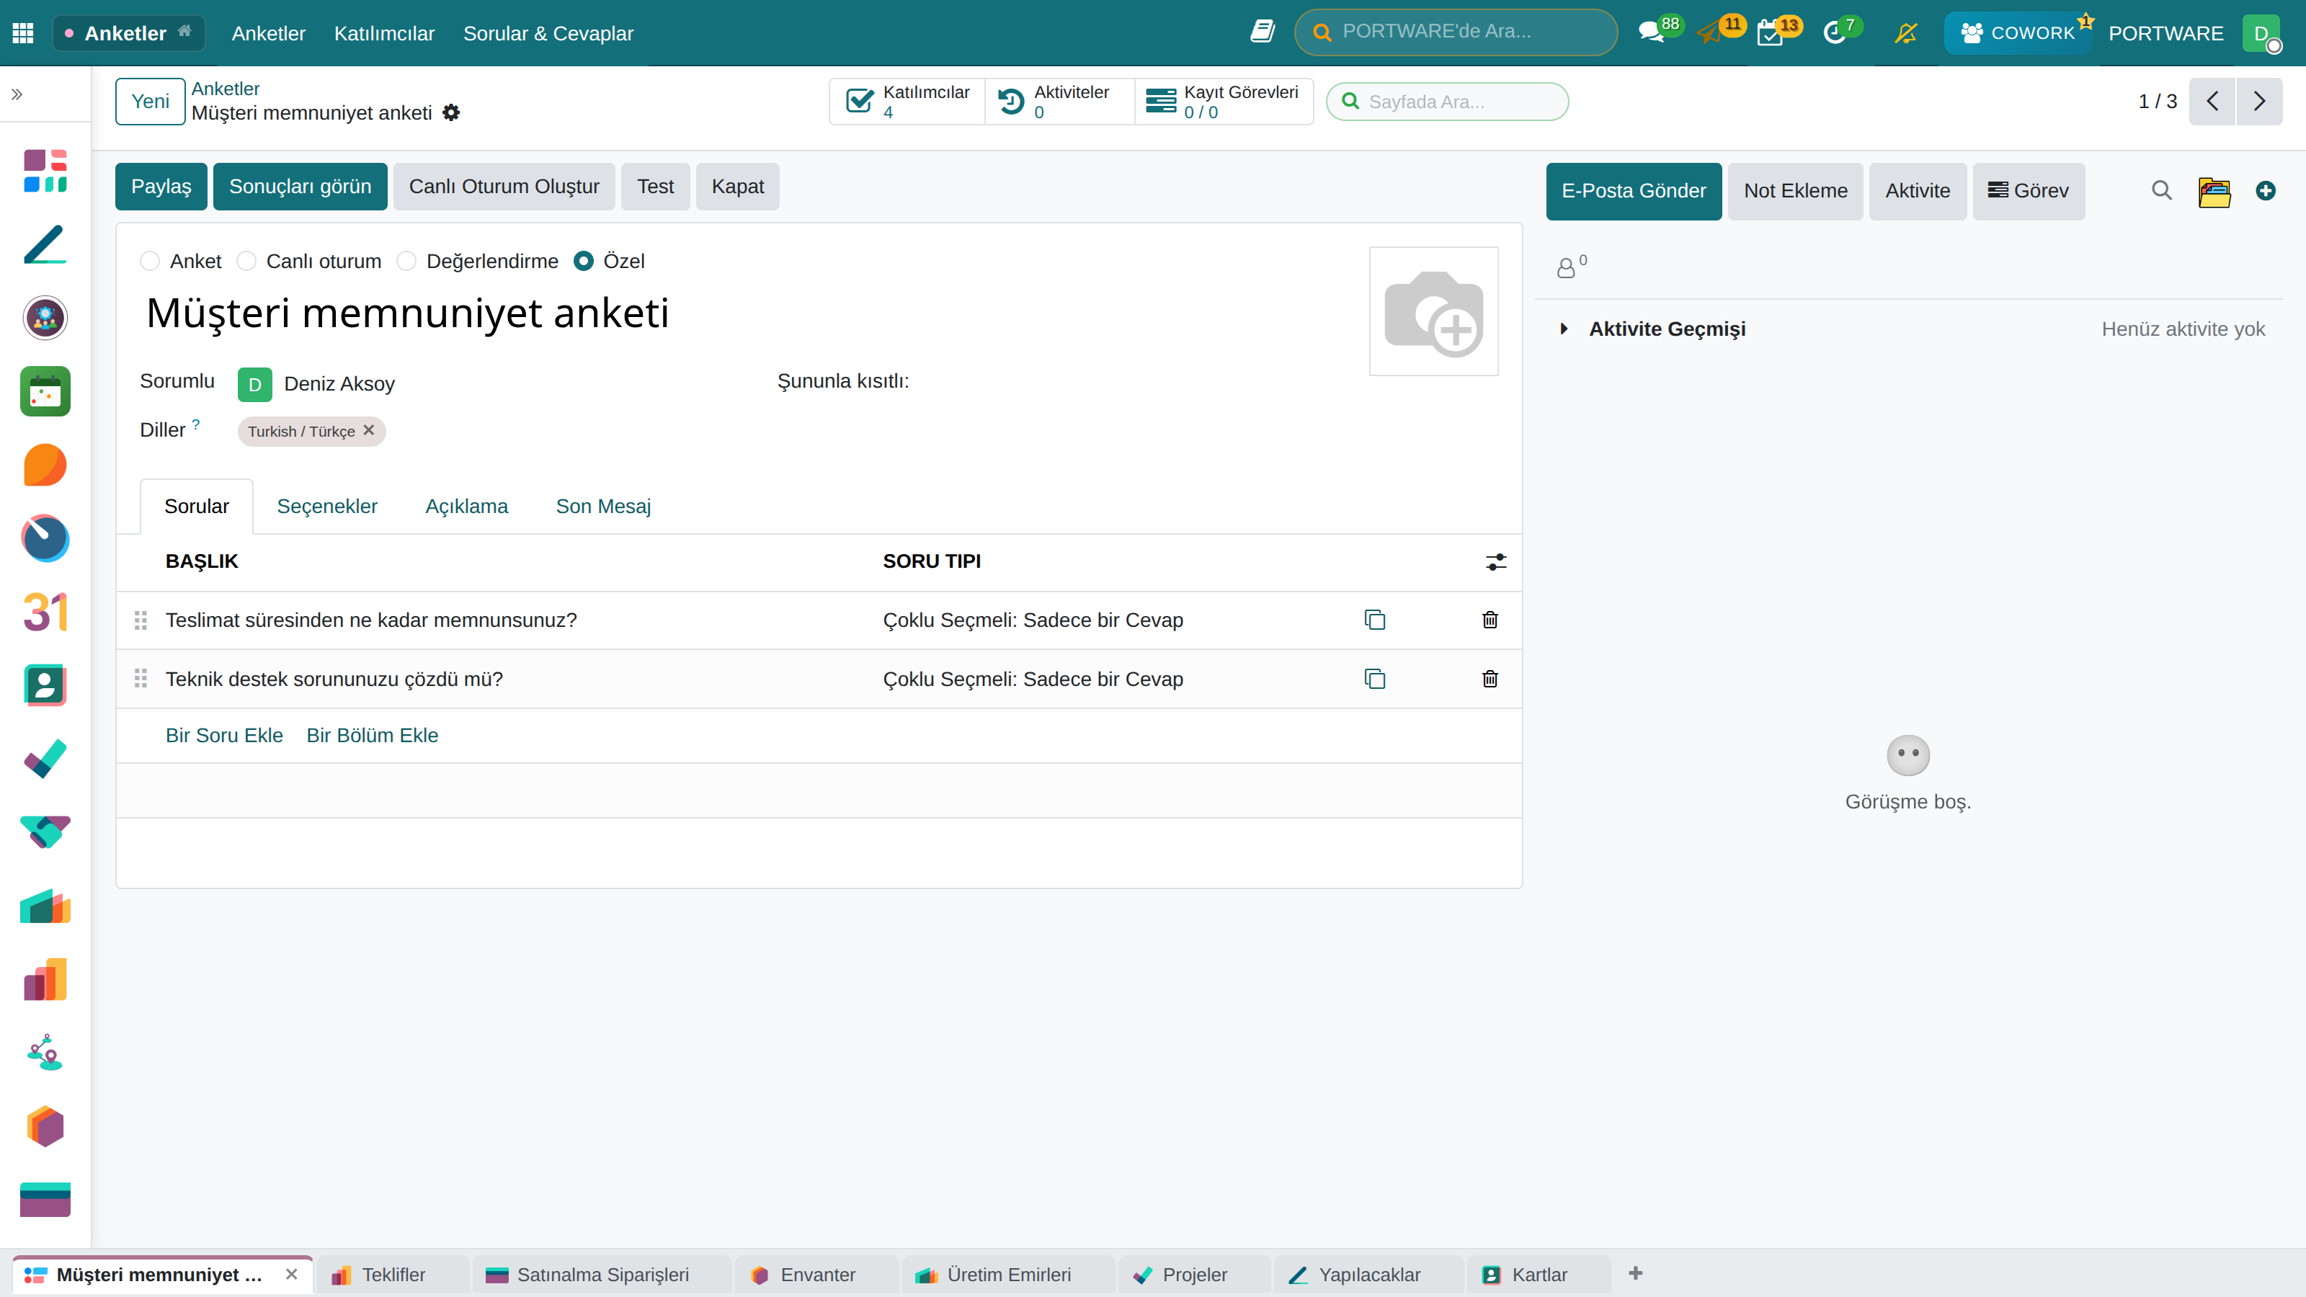Open the attachments folder icon
The image size is (2306, 1297).
pos(2214,192)
